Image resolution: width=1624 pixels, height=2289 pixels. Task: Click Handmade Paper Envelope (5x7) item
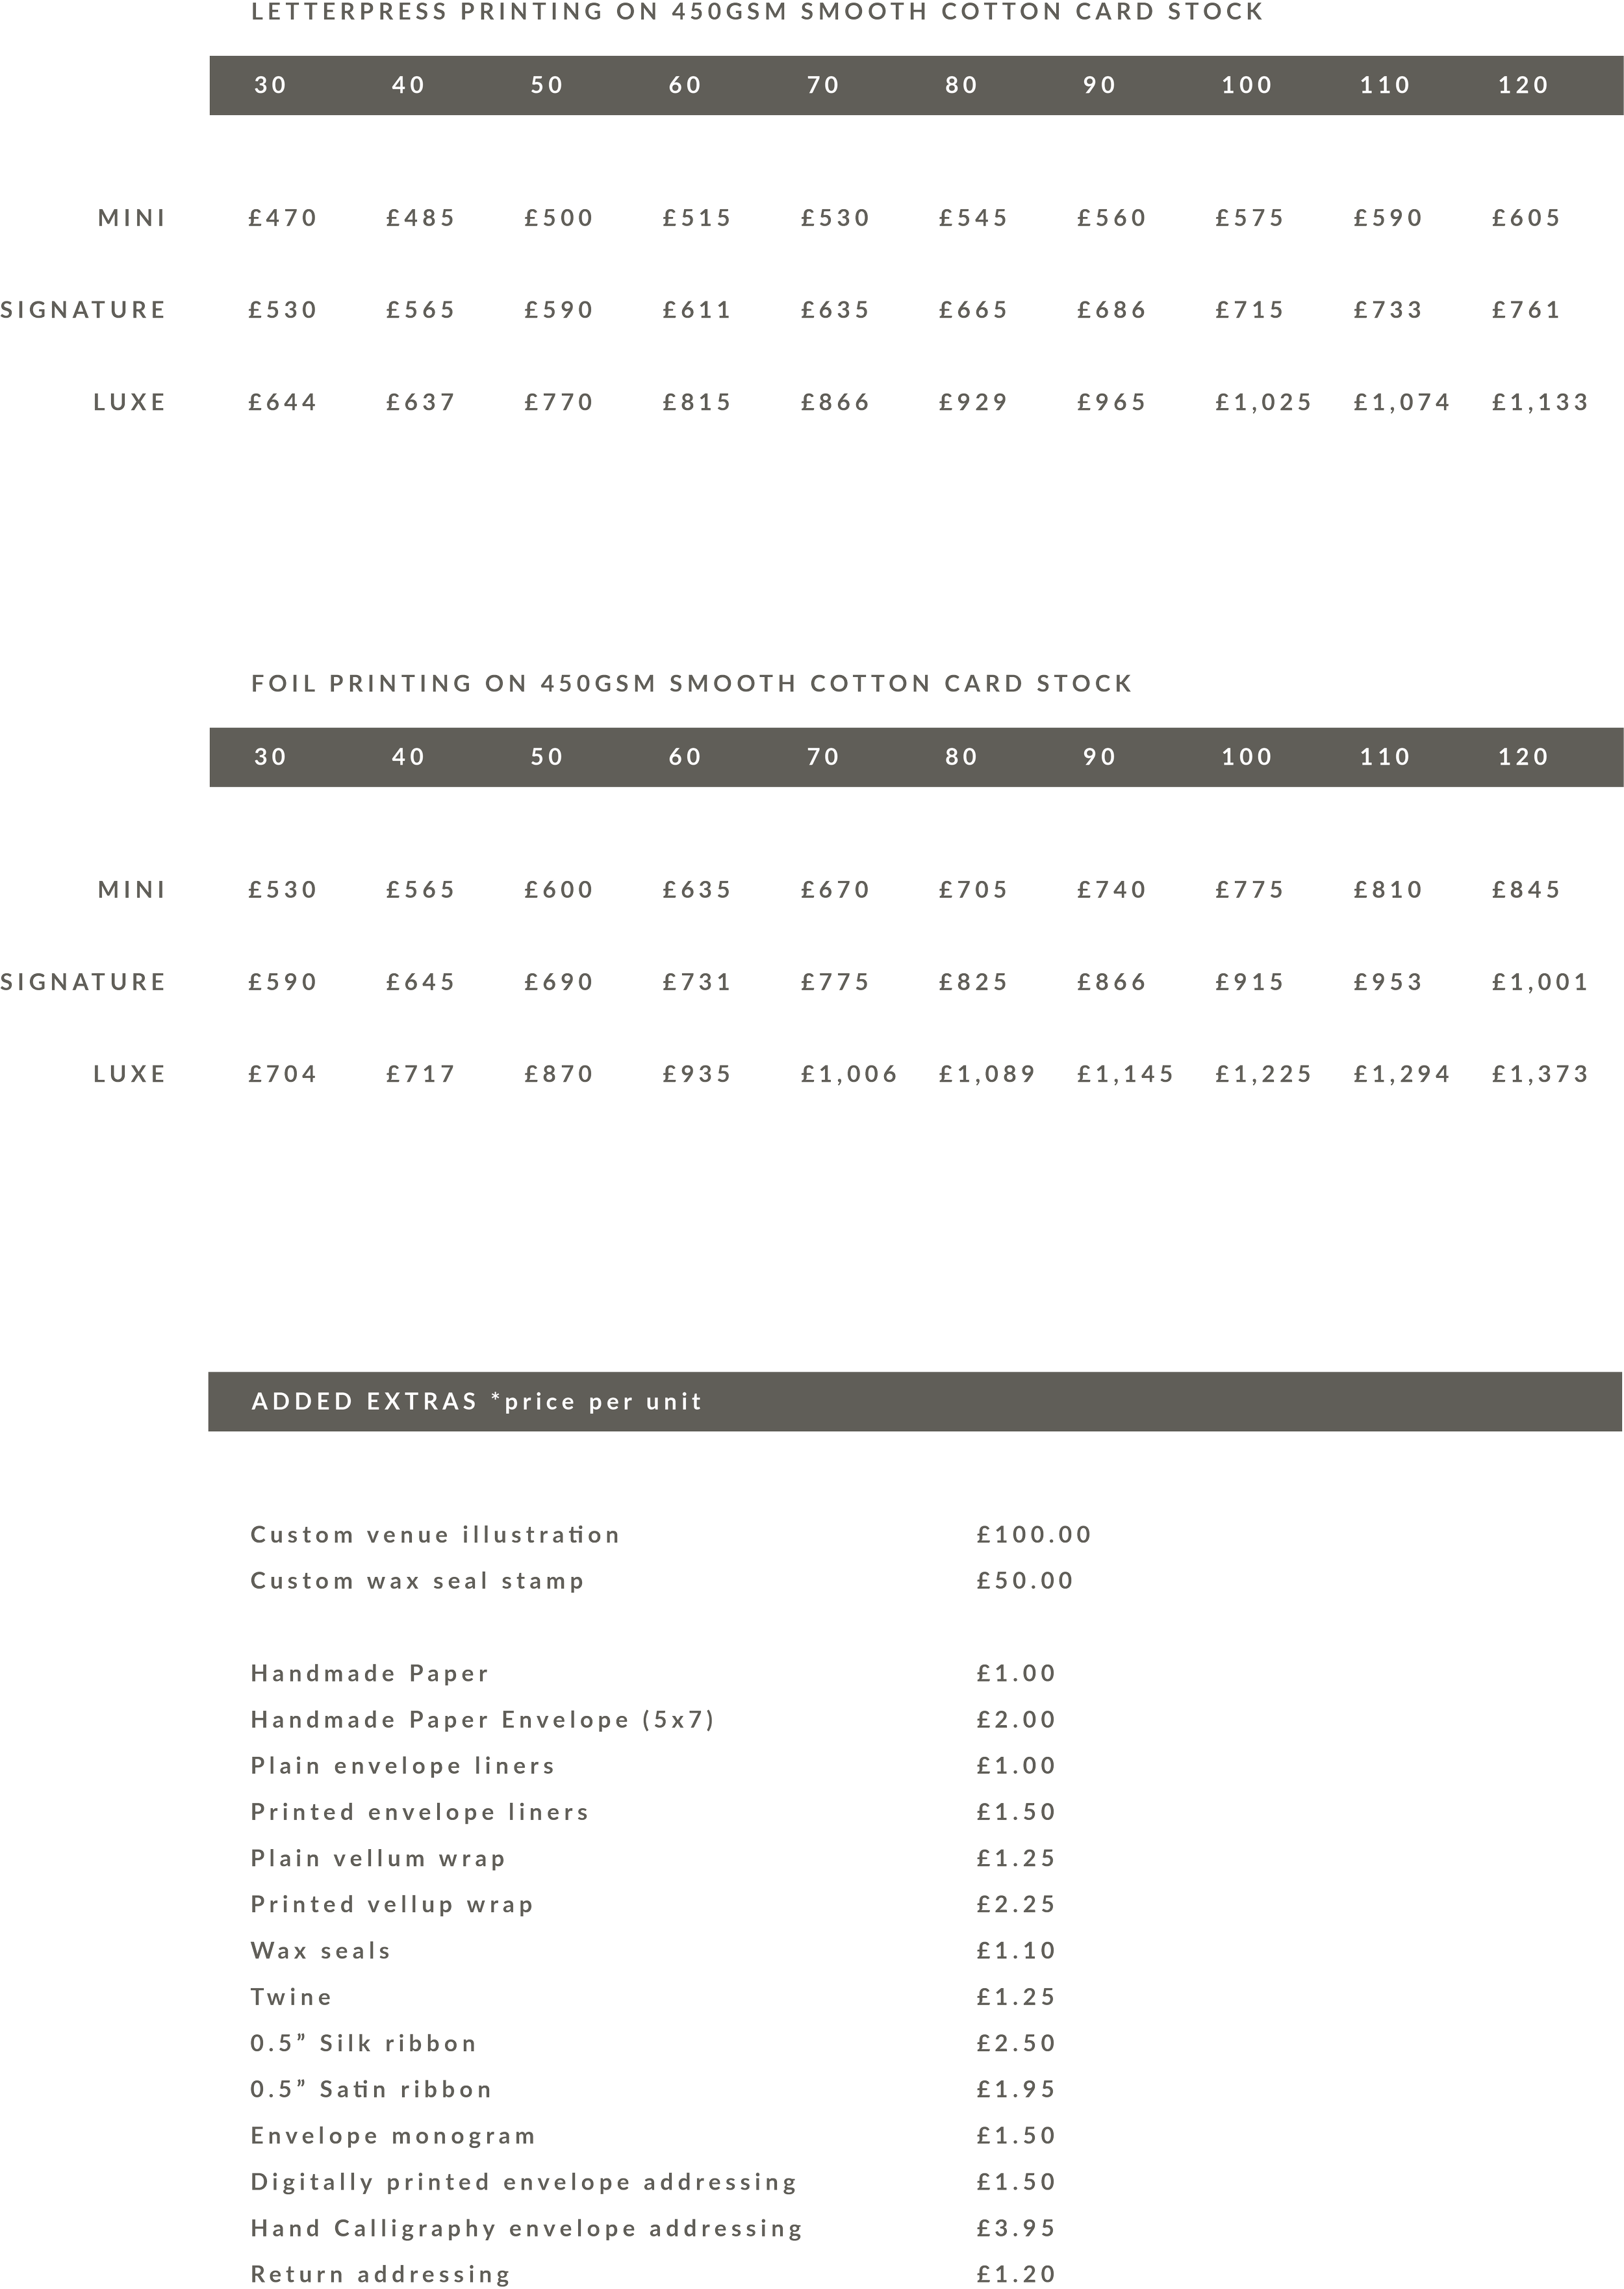tap(482, 1719)
